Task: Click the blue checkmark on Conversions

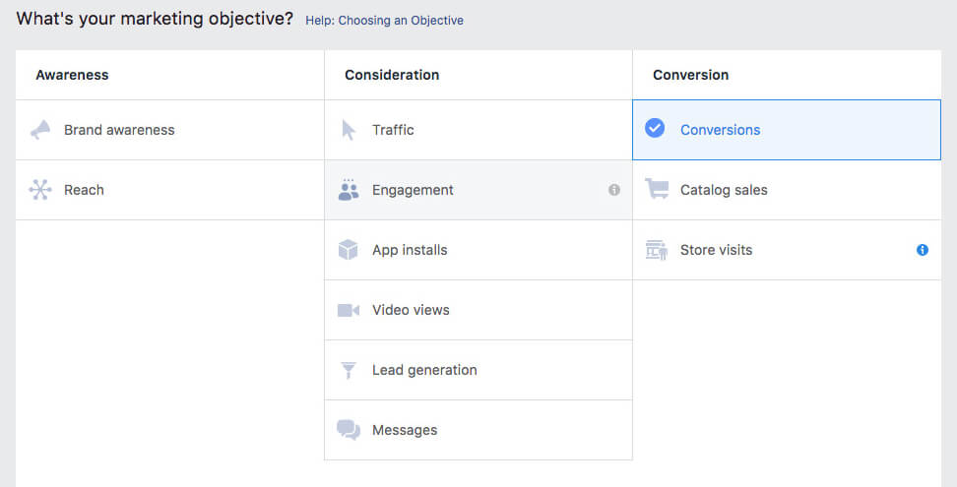Action: click(x=655, y=128)
